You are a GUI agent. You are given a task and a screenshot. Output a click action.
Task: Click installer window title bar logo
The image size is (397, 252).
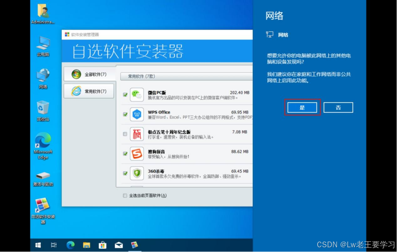click(x=67, y=34)
